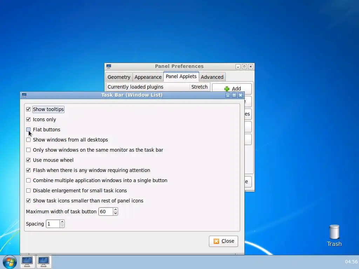Increase Maximum width of task button value
This screenshot has width=359, height=269.
[x=116, y=209]
